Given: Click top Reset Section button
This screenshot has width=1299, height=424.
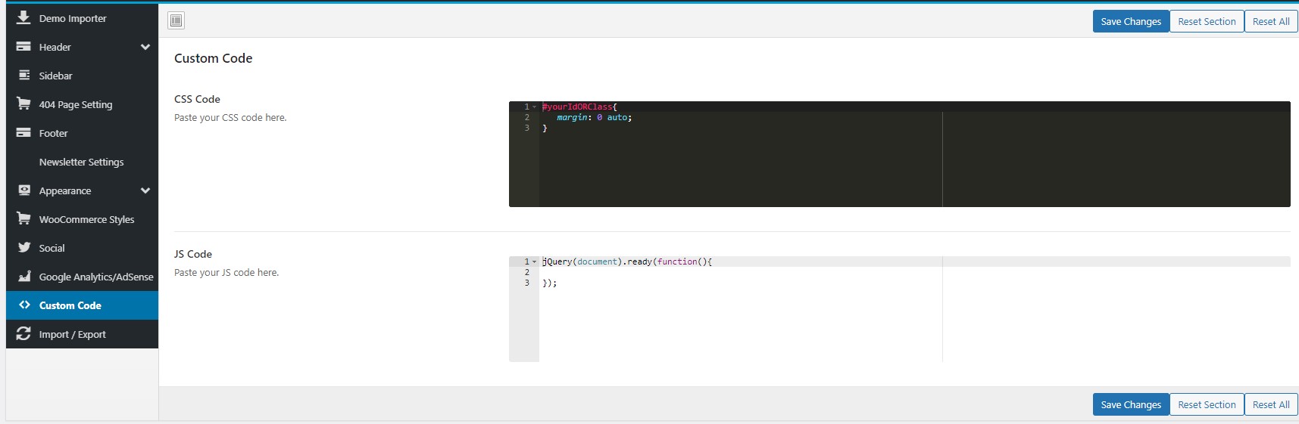Looking at the screenshot, I should pos(1207,21).
